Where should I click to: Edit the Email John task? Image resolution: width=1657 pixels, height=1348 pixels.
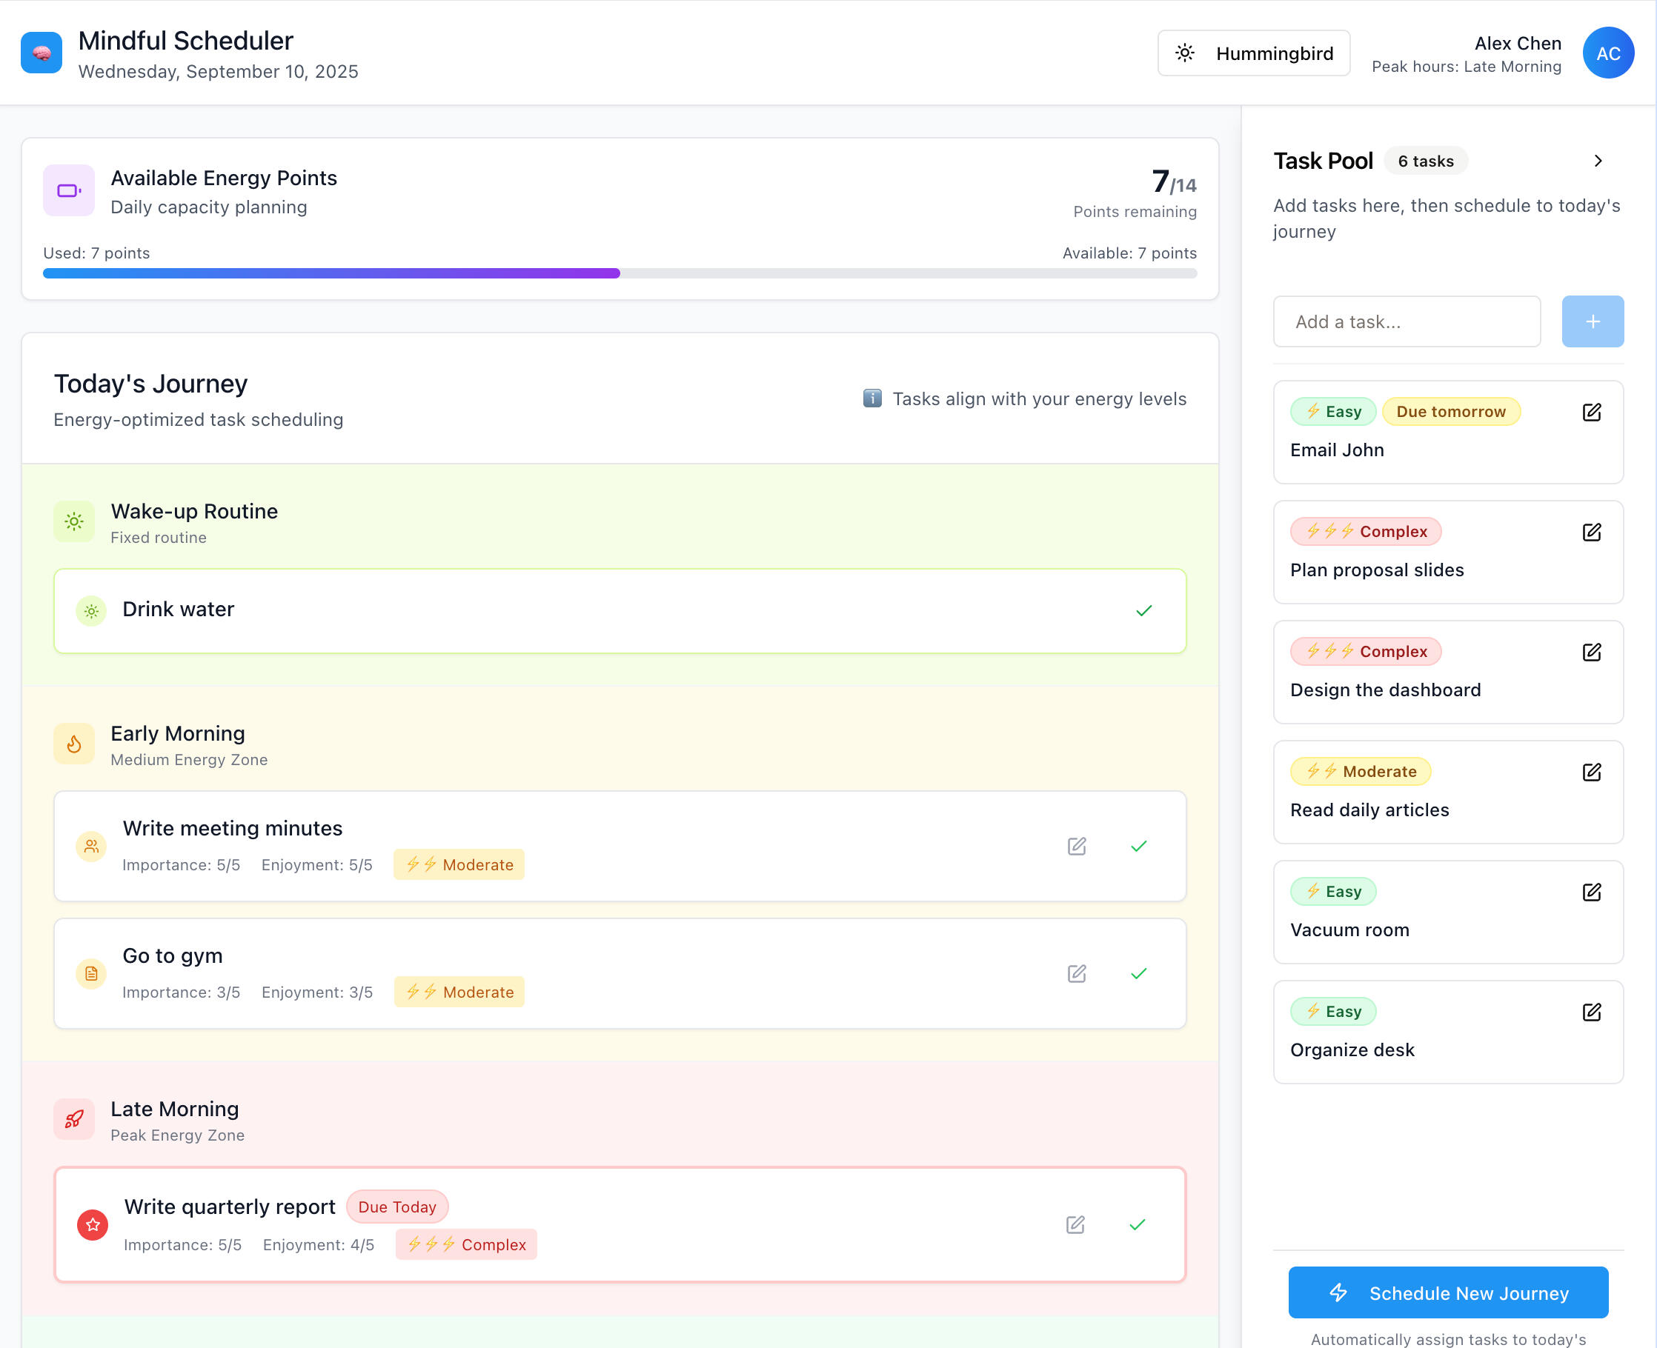point(1591,413)
